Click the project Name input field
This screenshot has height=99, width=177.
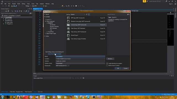pos(80,56)
